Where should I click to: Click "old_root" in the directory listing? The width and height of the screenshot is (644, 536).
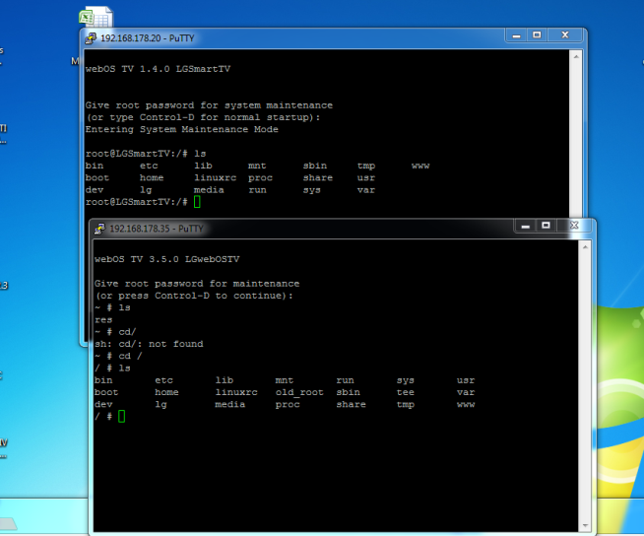pyautogui.click(x=298, y=391)
